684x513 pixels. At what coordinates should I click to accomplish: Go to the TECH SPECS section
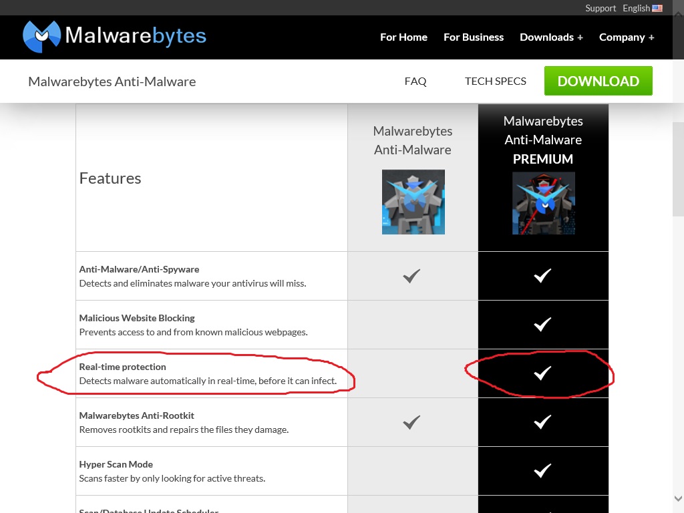(495, 81)
